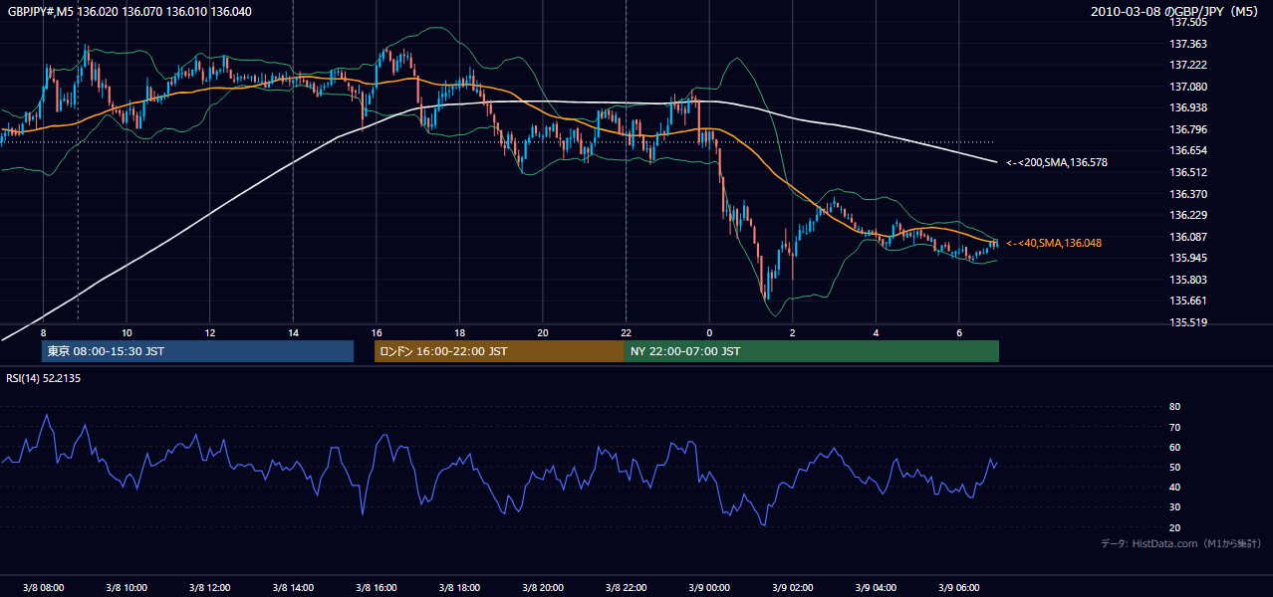Click the 2010-03-08 GBP/JPY (M5) chart title
The image size is (1273, 597).
(x=1175, y=11)
